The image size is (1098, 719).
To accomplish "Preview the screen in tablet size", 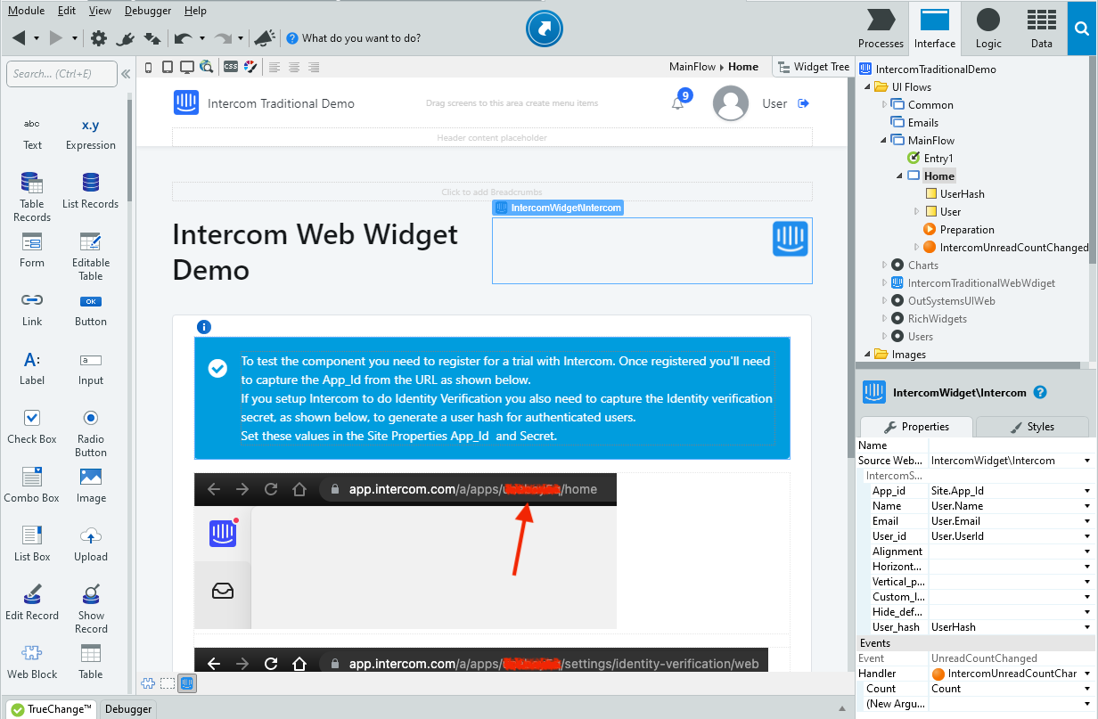I will [167, 67].
